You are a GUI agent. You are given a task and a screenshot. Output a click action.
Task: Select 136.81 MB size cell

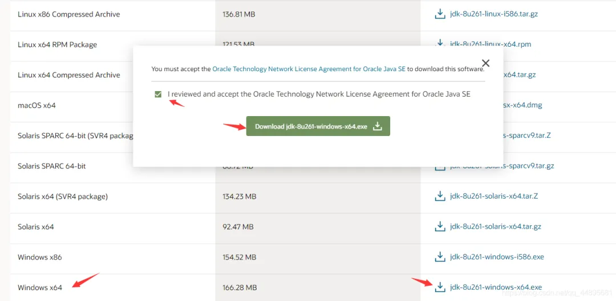pos(239,14)
